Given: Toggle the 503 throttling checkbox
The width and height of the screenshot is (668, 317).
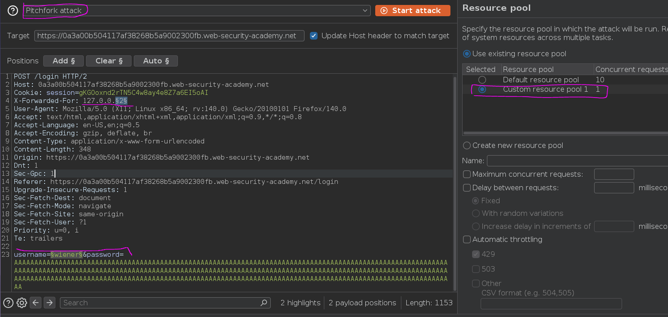Looking at the screenshot, I should coord(476,269).
